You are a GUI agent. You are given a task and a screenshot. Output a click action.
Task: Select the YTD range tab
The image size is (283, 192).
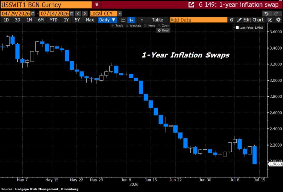[54, 20]
